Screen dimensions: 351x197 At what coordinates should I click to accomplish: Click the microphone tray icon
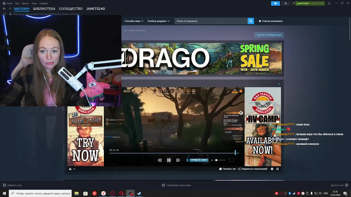[x=311, y=193]
